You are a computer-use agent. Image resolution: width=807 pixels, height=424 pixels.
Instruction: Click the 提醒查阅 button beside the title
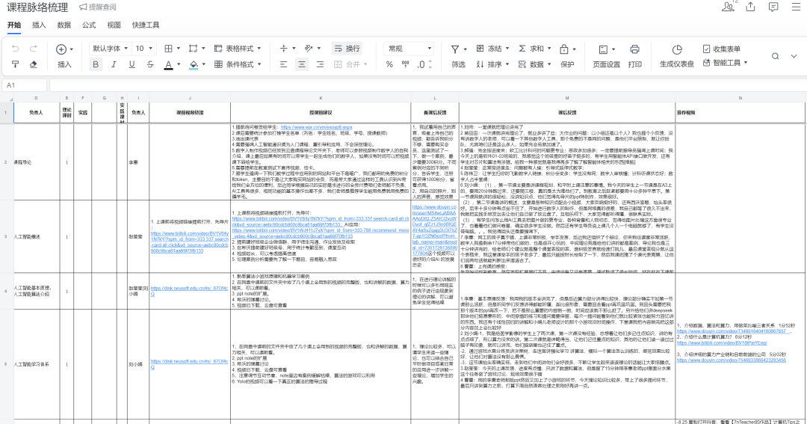(98, 7)
